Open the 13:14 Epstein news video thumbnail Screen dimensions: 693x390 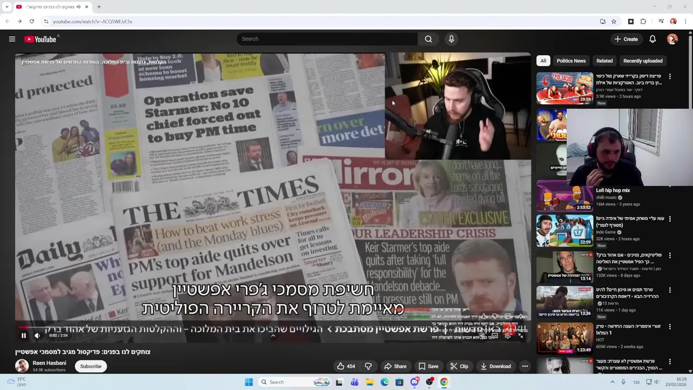pyautogui.click(x=565, y=267)
